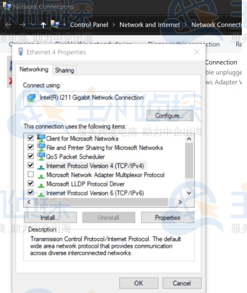Image resolution: width=247 pixels, height=293 pixels.
Task: Open recent locations dropdown arrow
Action: (x=33, y=25)
